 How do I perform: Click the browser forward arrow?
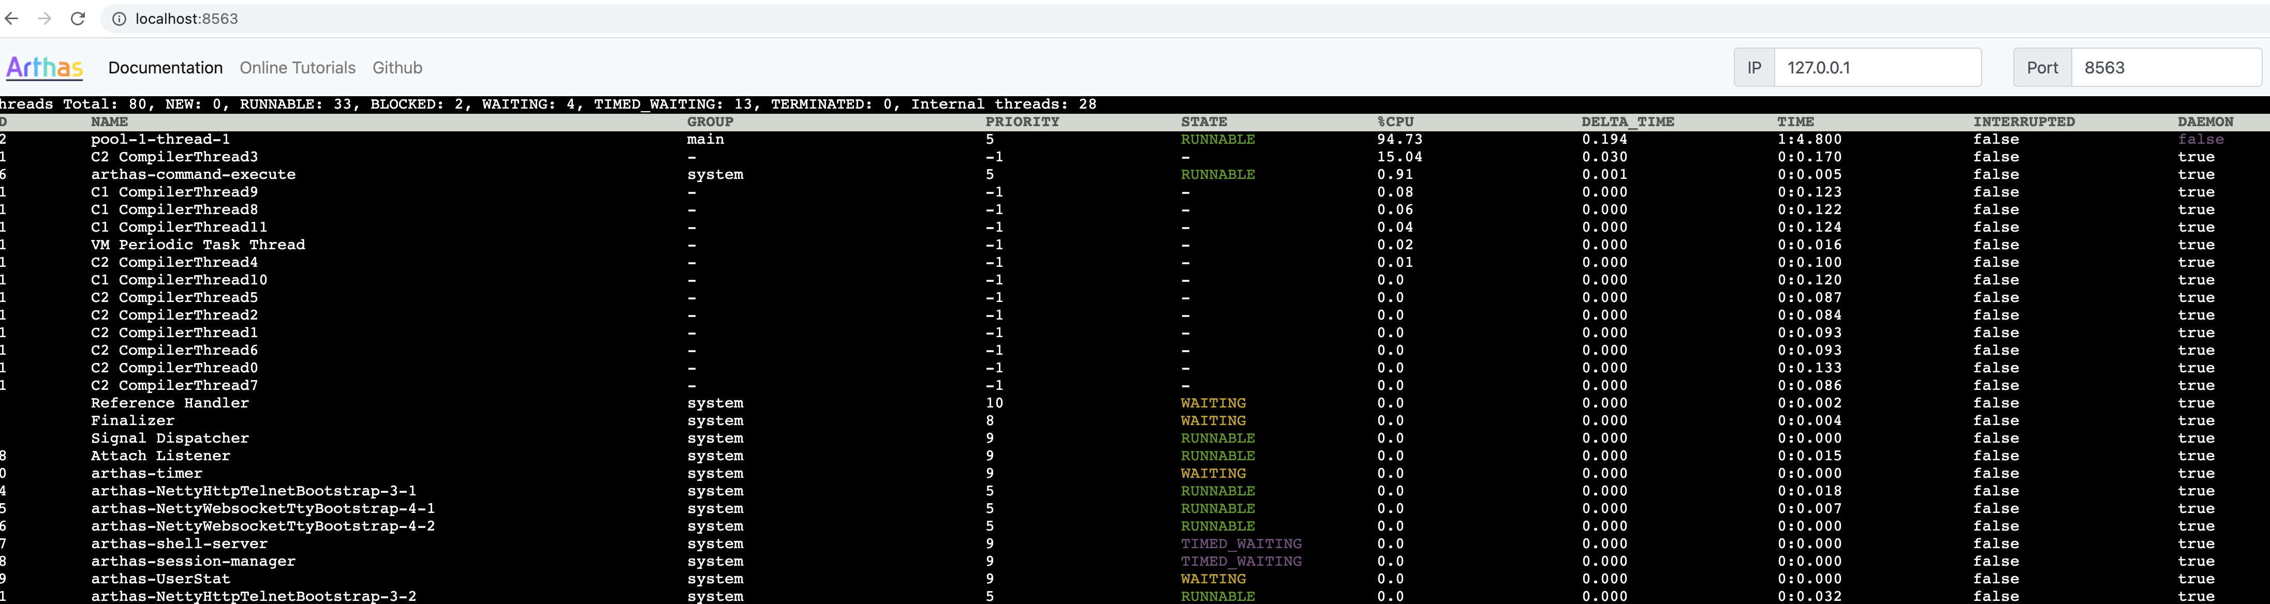[x=45, y=19]
